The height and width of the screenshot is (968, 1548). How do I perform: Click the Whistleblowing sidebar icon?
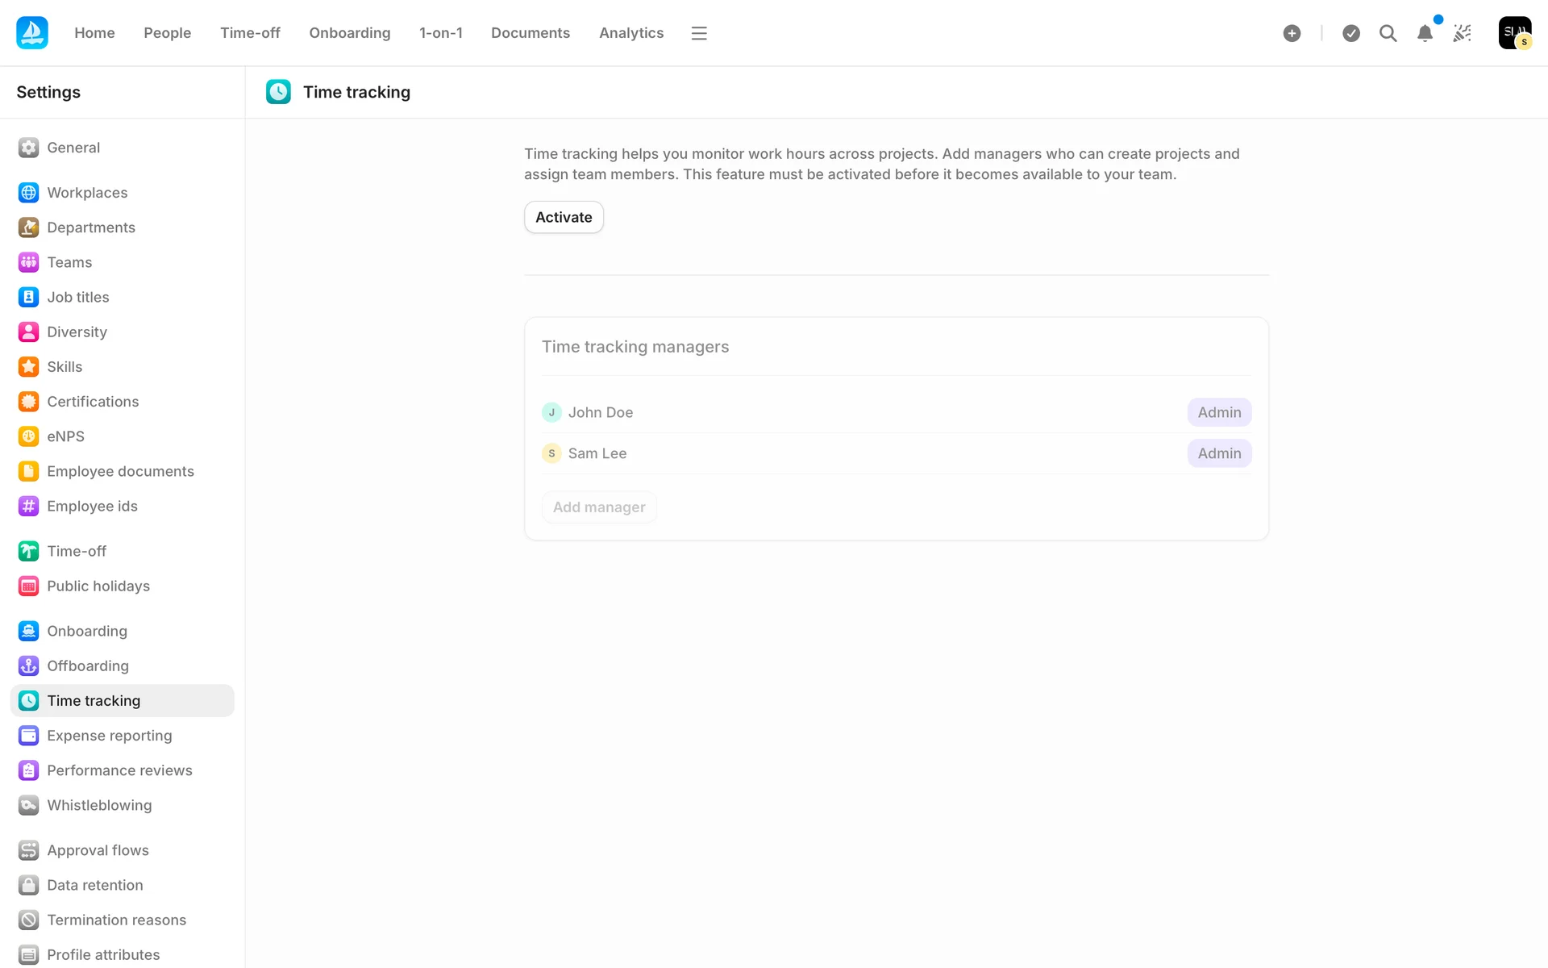click(29, 805)
